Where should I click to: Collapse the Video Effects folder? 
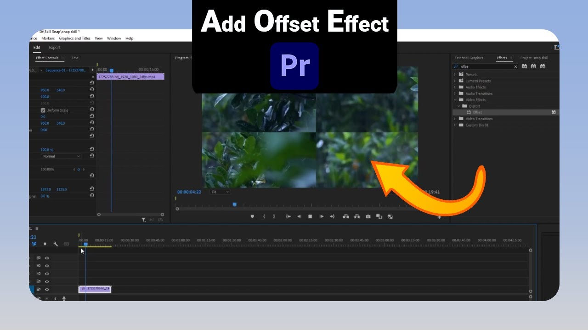tap(455, 99)
